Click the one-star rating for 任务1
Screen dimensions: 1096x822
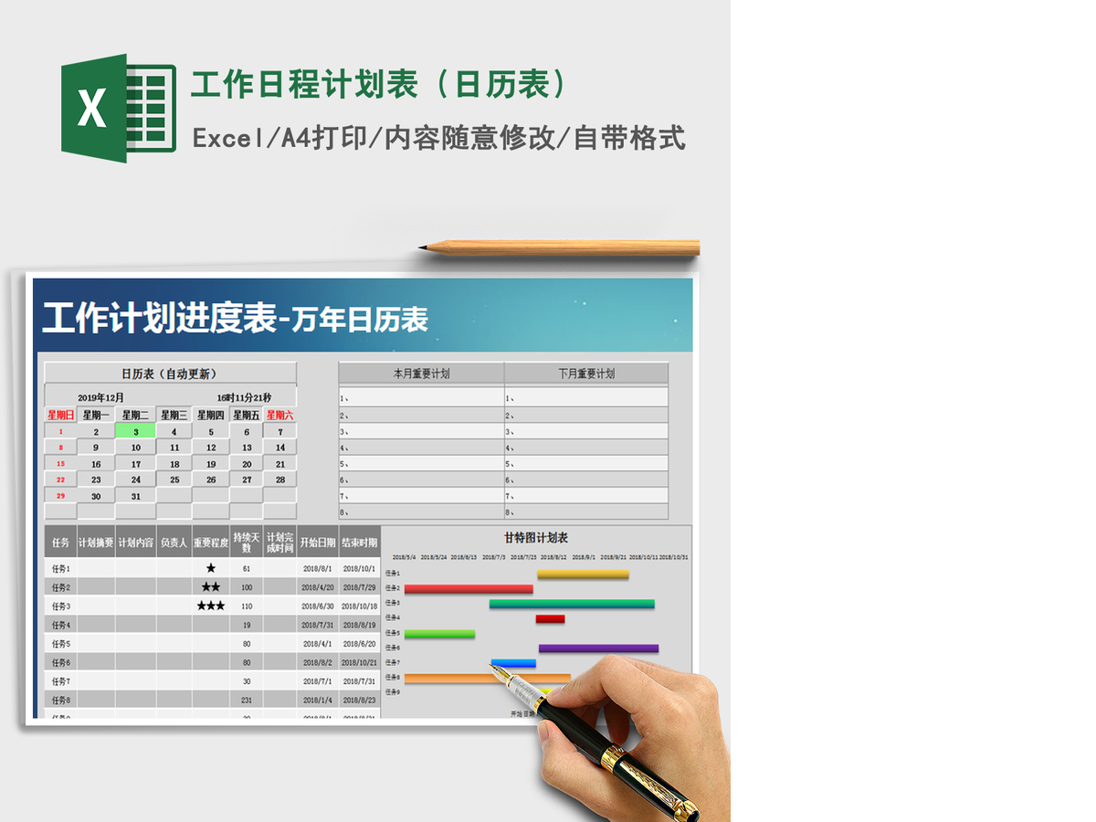click(x=211, y=568)
